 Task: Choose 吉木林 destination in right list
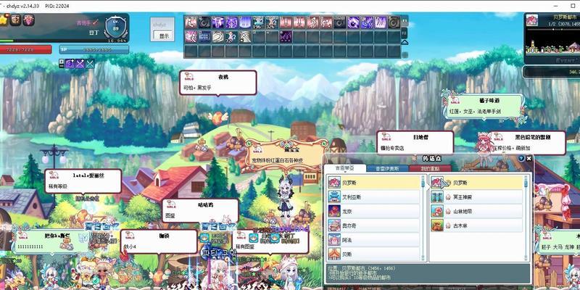(x=476, y=225)
